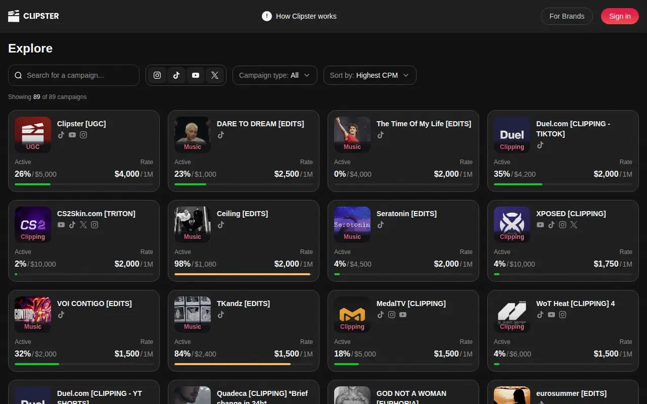This screenshot has height=404, width=647.
Task: Open the MedalTV [CLIPPING] campaign thumbnail
Action: pos(352,315)
